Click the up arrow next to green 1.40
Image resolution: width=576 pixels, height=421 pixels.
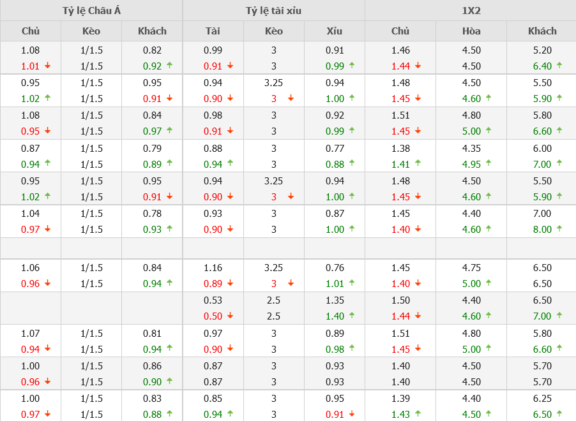[x=352, y=316]
